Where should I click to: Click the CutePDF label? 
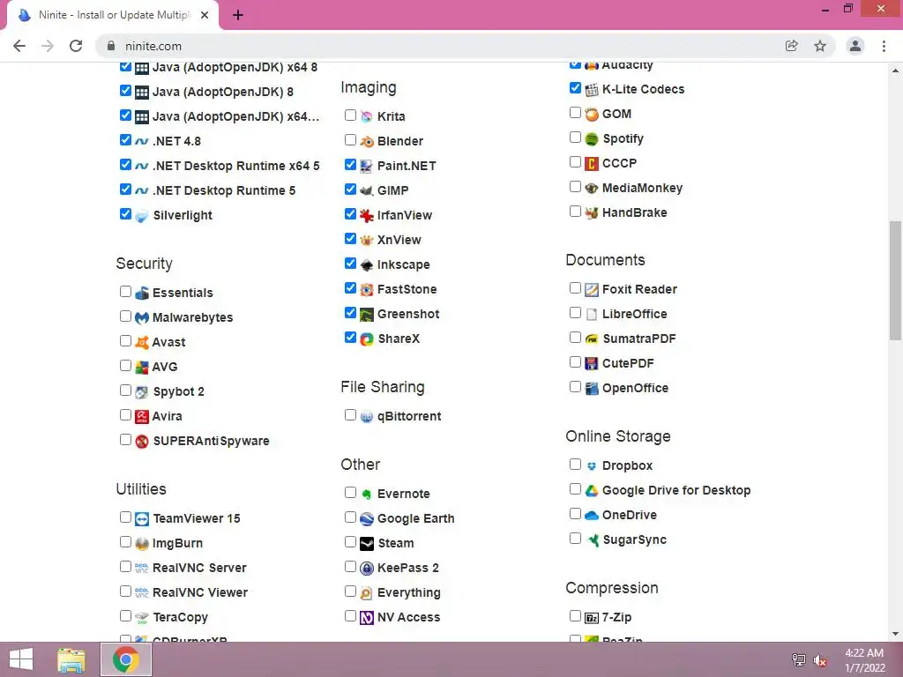pos(628,364)
